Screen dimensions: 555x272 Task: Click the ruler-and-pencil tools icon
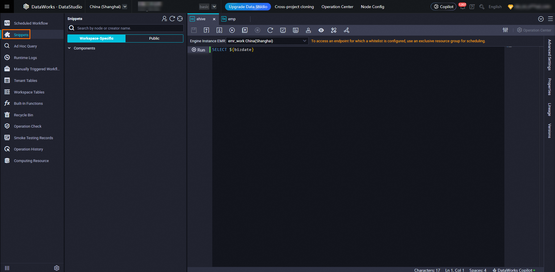(x=334, y=30)
